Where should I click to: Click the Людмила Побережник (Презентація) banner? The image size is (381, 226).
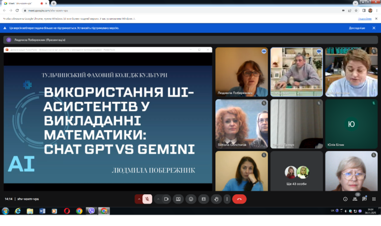point(190,40)
